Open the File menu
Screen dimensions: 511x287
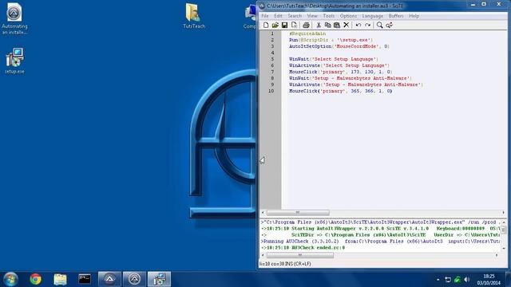[x=265, y=16]
